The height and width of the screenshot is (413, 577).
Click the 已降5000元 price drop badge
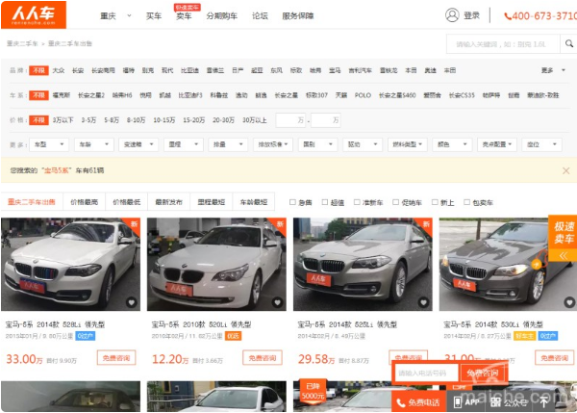click(x=313, y=391)
